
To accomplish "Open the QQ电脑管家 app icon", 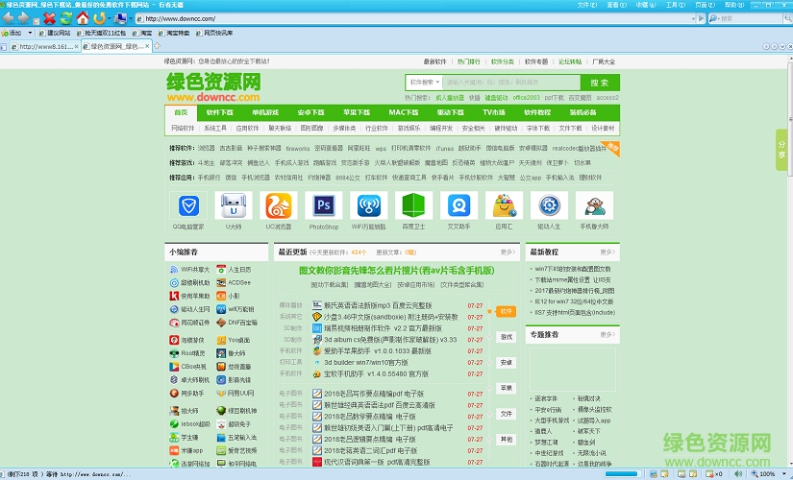I will click(x=186, y=205).
